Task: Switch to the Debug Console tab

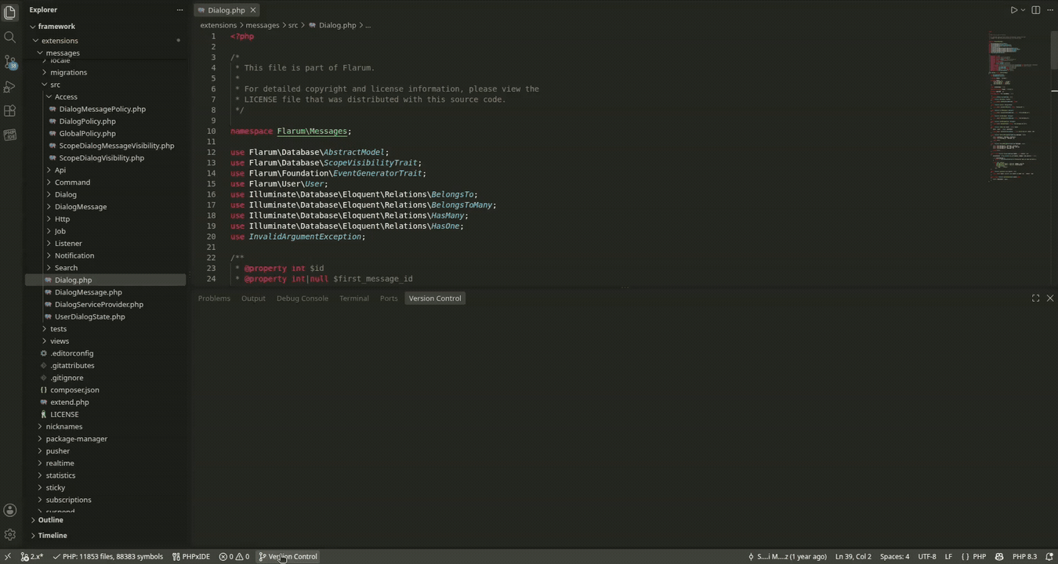Action: [303, 298]
